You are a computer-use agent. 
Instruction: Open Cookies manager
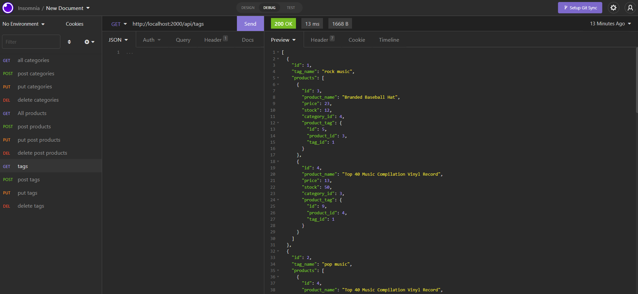pos(74,24)
